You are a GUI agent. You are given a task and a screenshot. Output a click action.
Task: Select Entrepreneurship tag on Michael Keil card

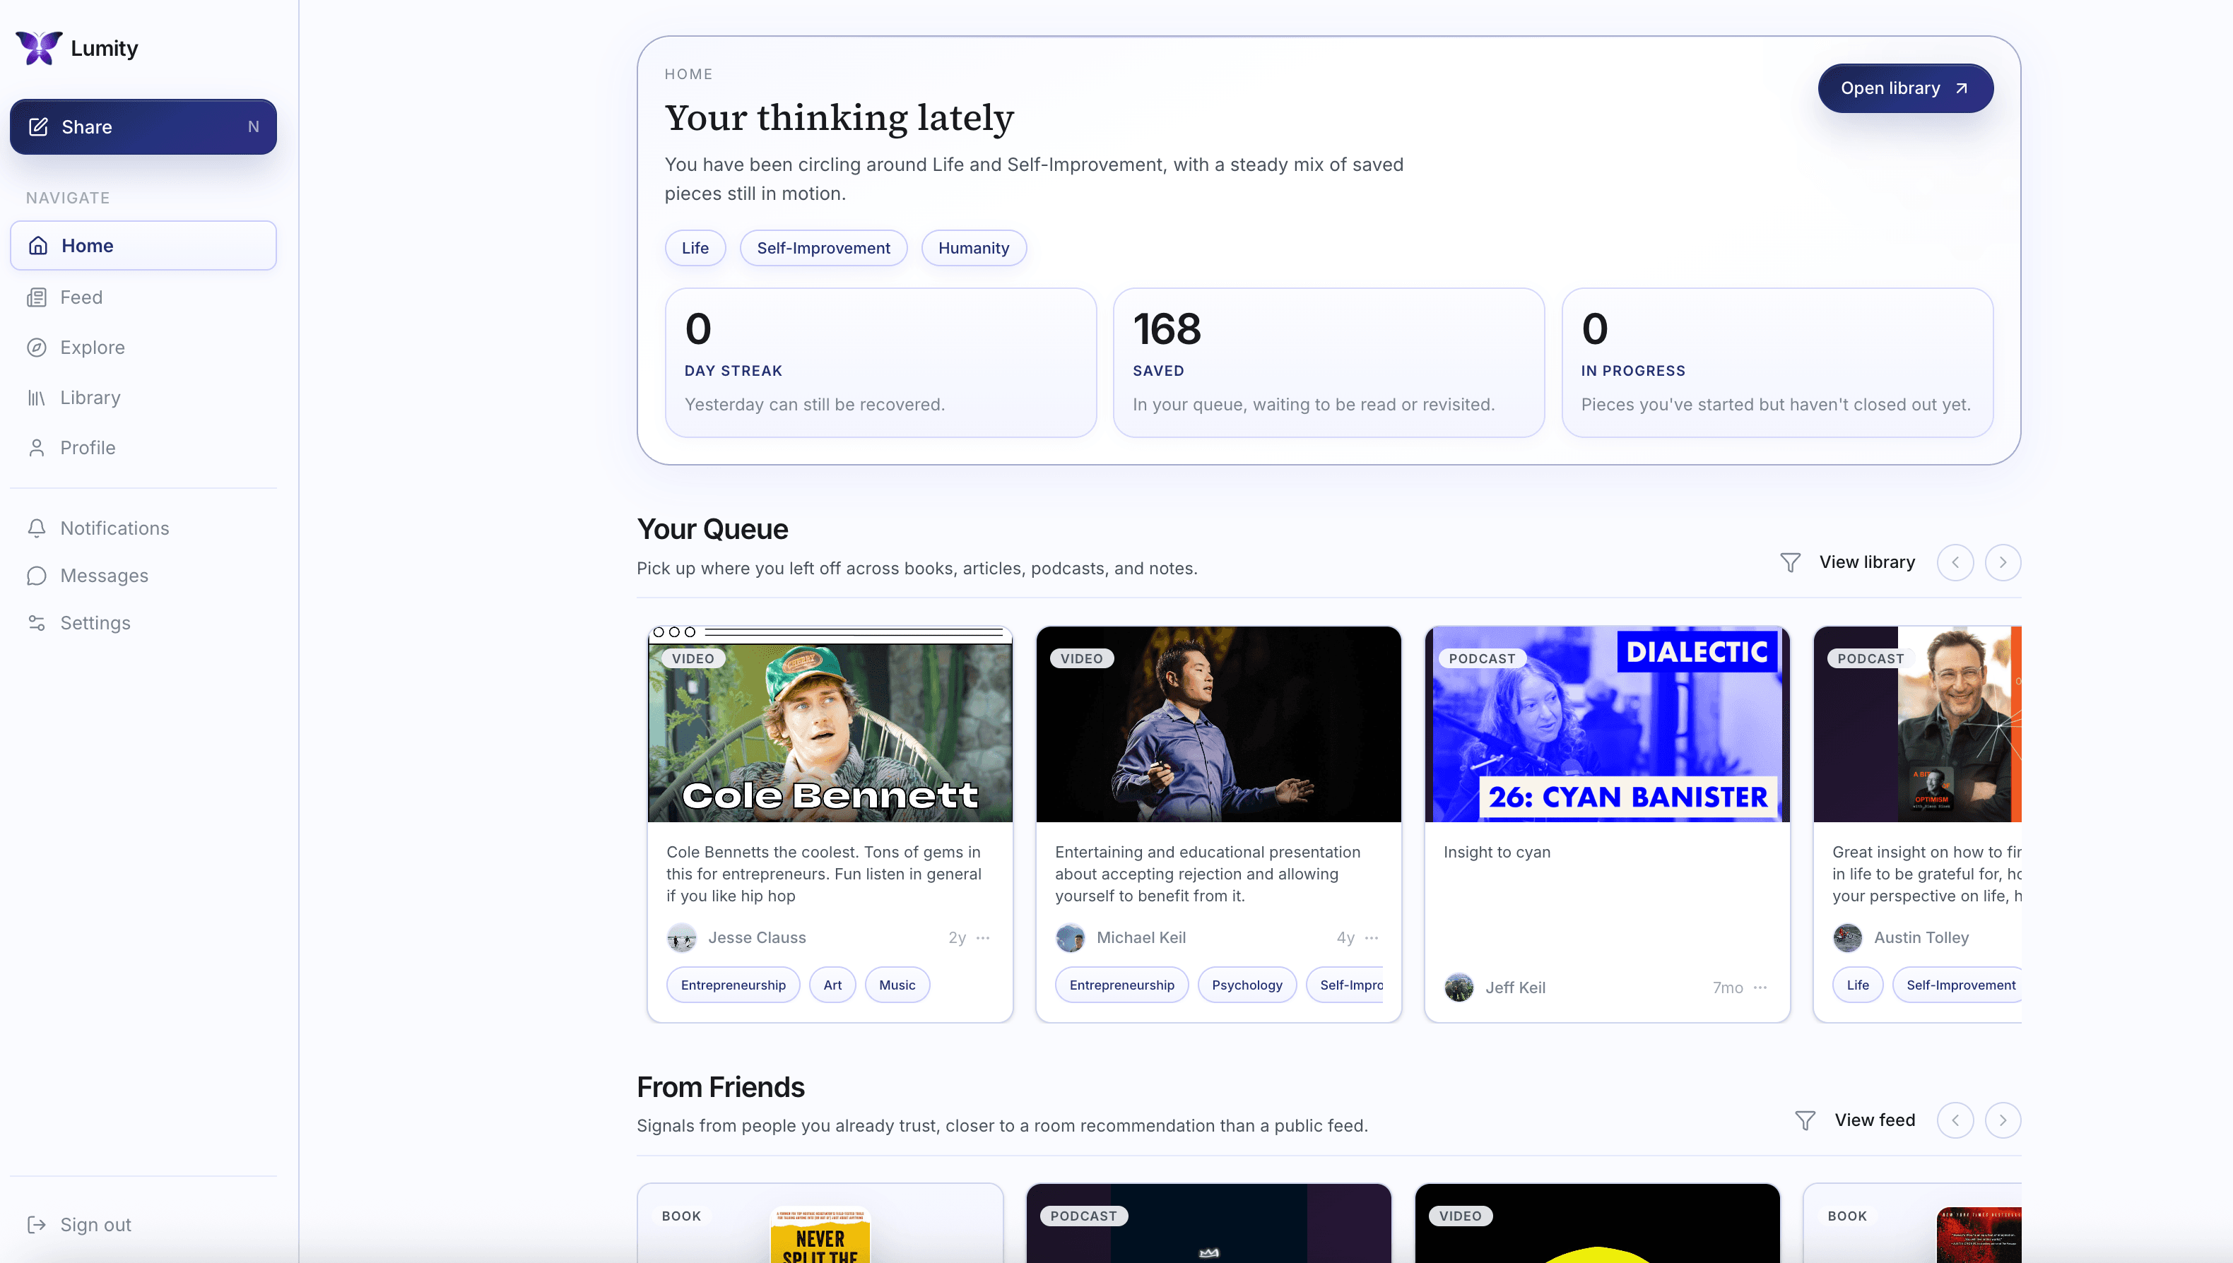pyautogui.click(x=1121, y=985)
